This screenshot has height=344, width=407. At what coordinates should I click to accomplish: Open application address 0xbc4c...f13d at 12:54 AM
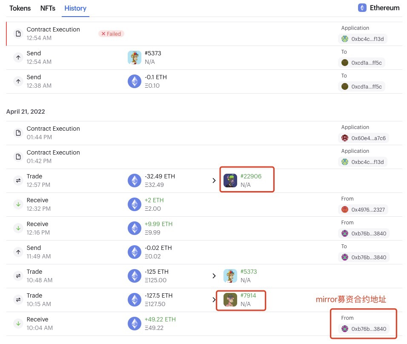click(363, 39)
